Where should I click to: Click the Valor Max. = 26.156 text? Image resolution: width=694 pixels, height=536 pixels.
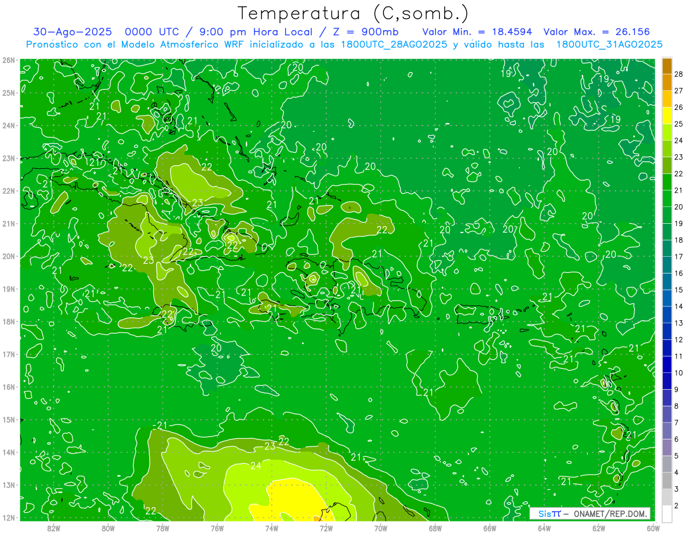(x=597, y=32)
